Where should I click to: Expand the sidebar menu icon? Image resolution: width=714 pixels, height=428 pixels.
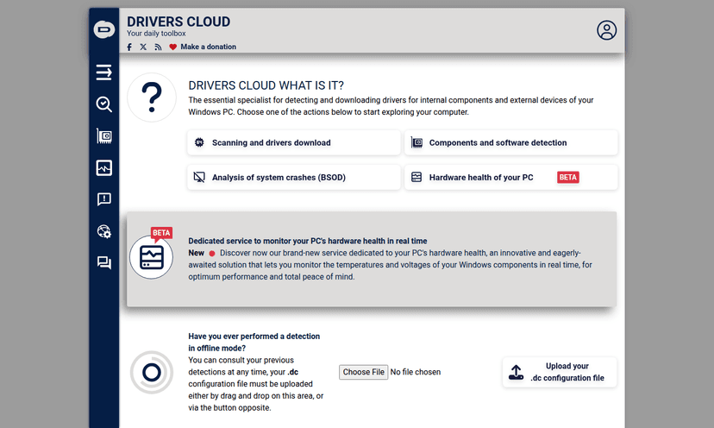click(103, 72)
